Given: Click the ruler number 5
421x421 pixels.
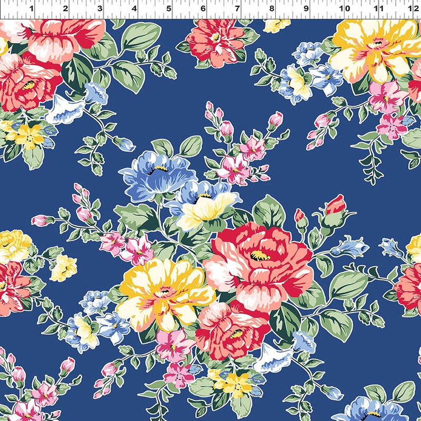Looking at the screenshot, I should click(168, 8).
